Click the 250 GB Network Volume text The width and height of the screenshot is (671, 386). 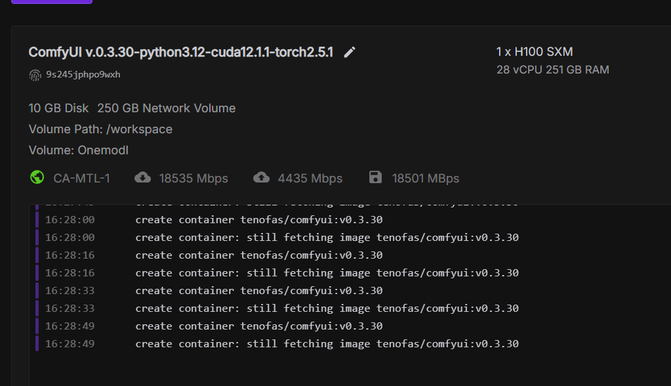[x=166, y=108]
